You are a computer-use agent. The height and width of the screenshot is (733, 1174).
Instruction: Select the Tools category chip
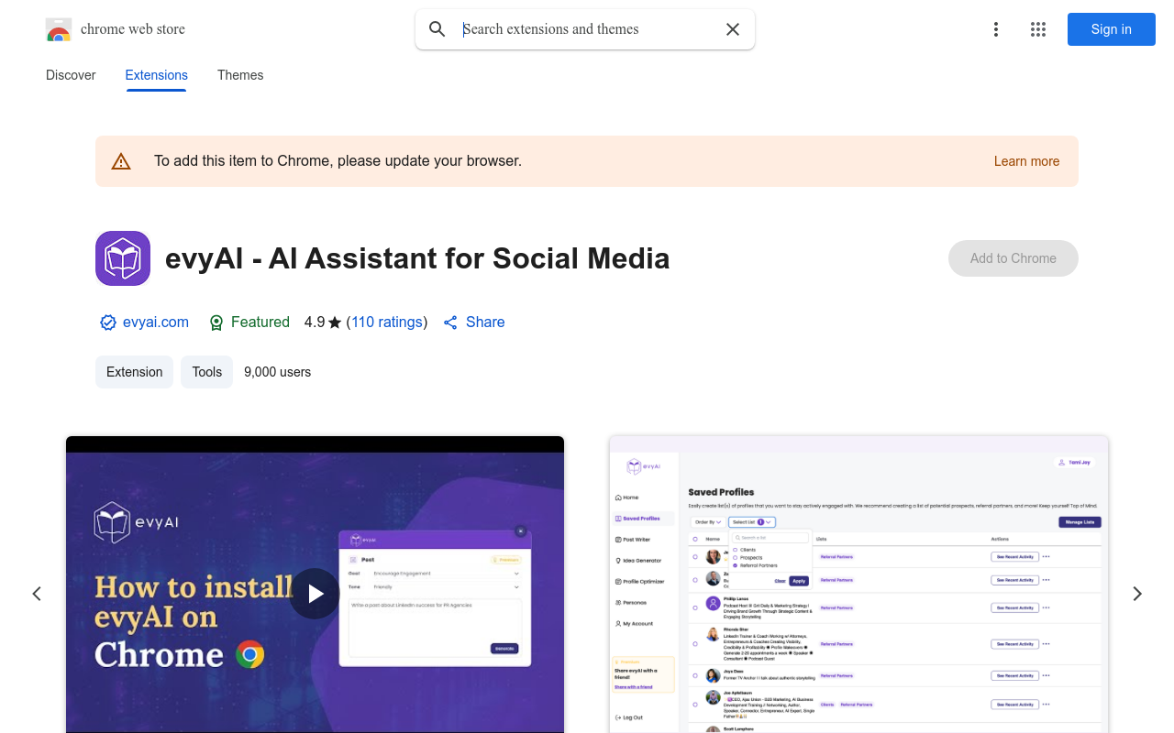point(207,372)
